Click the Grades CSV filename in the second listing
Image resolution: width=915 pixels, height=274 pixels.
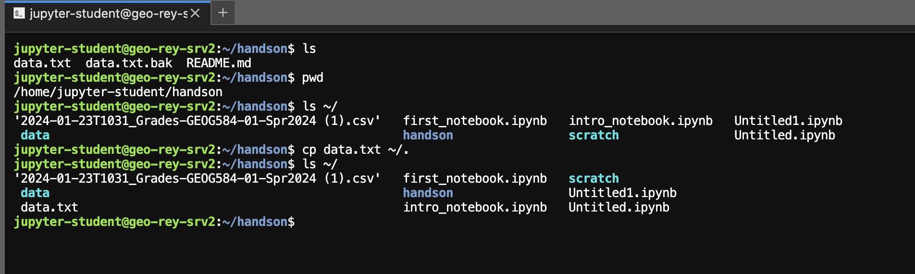(197, 178)
